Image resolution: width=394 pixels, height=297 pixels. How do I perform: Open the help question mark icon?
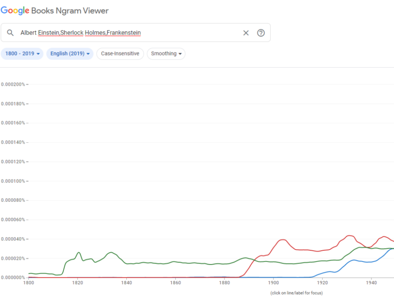point(261,33)
